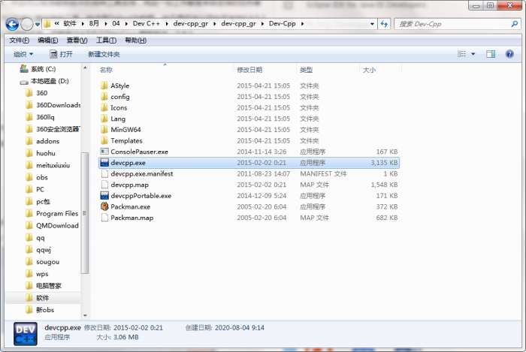This screenshot has width=526, height=352.
Task: Expand the arrow after 04 breadcrumb
Action: [x=126, y=24]
